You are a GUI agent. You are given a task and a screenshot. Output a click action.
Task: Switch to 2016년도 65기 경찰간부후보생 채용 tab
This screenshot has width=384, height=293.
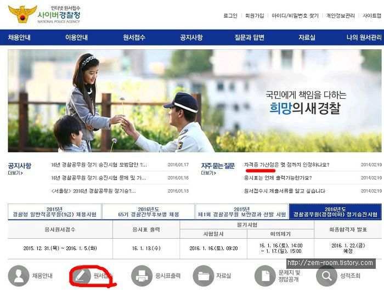(149, 212)
